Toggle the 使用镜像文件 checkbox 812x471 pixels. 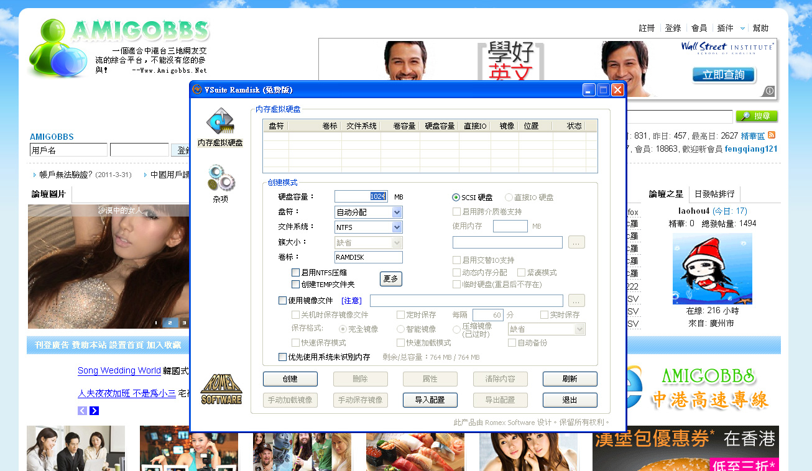(282, 301)
